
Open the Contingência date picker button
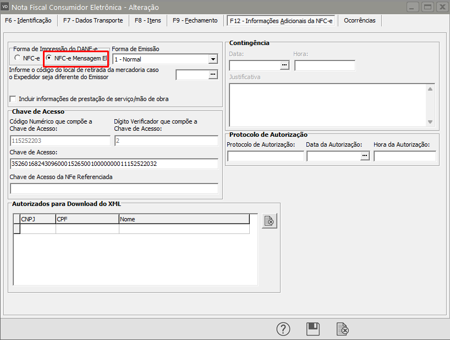[x=284, y=65]
